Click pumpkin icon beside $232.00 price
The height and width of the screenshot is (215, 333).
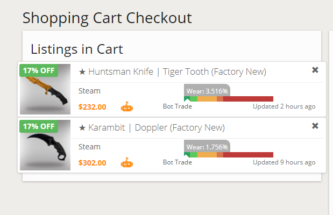pyautogui.click(x=126, y=106)
